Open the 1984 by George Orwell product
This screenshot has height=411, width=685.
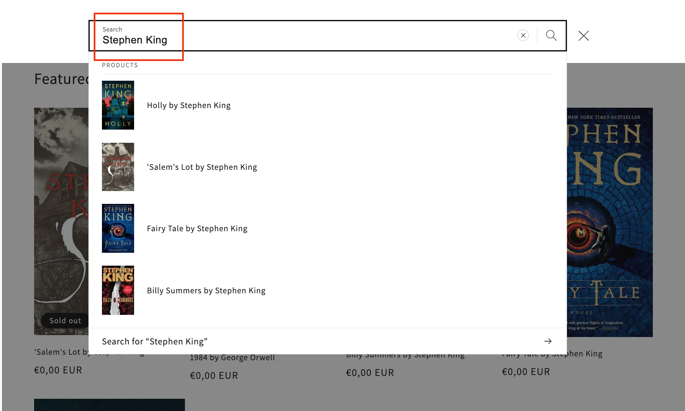pyautogui.click(x=233, y=357)
